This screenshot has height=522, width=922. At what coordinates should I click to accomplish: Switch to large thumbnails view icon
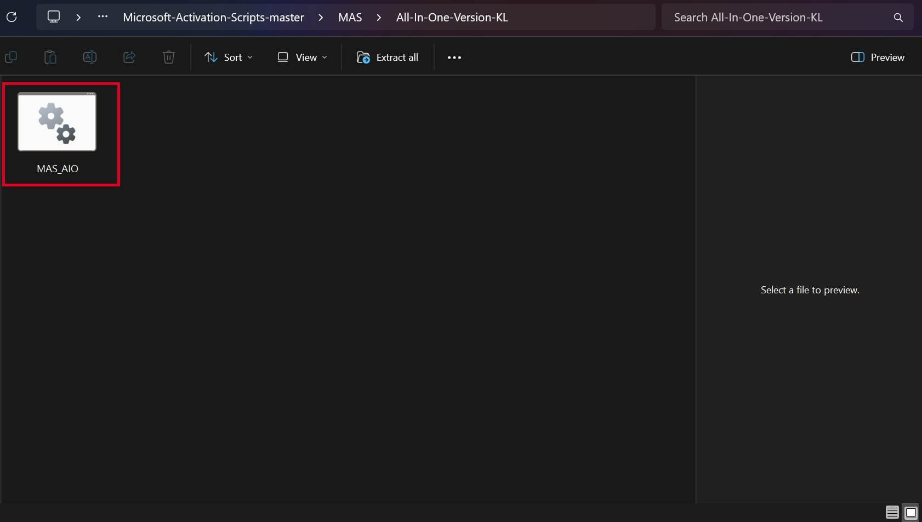(x=910, y=512)
